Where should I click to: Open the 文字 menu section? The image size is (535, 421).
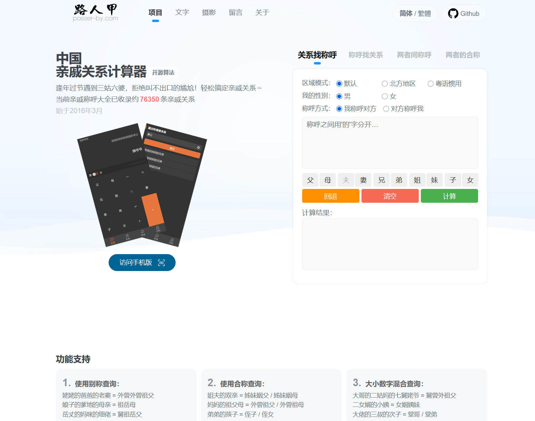tap(182, 12)
